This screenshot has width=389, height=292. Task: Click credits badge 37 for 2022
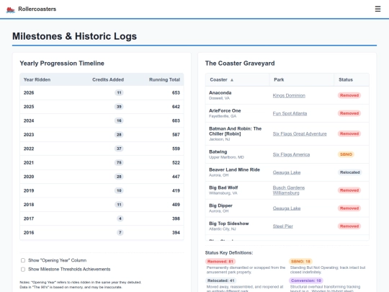pos(119,149)
